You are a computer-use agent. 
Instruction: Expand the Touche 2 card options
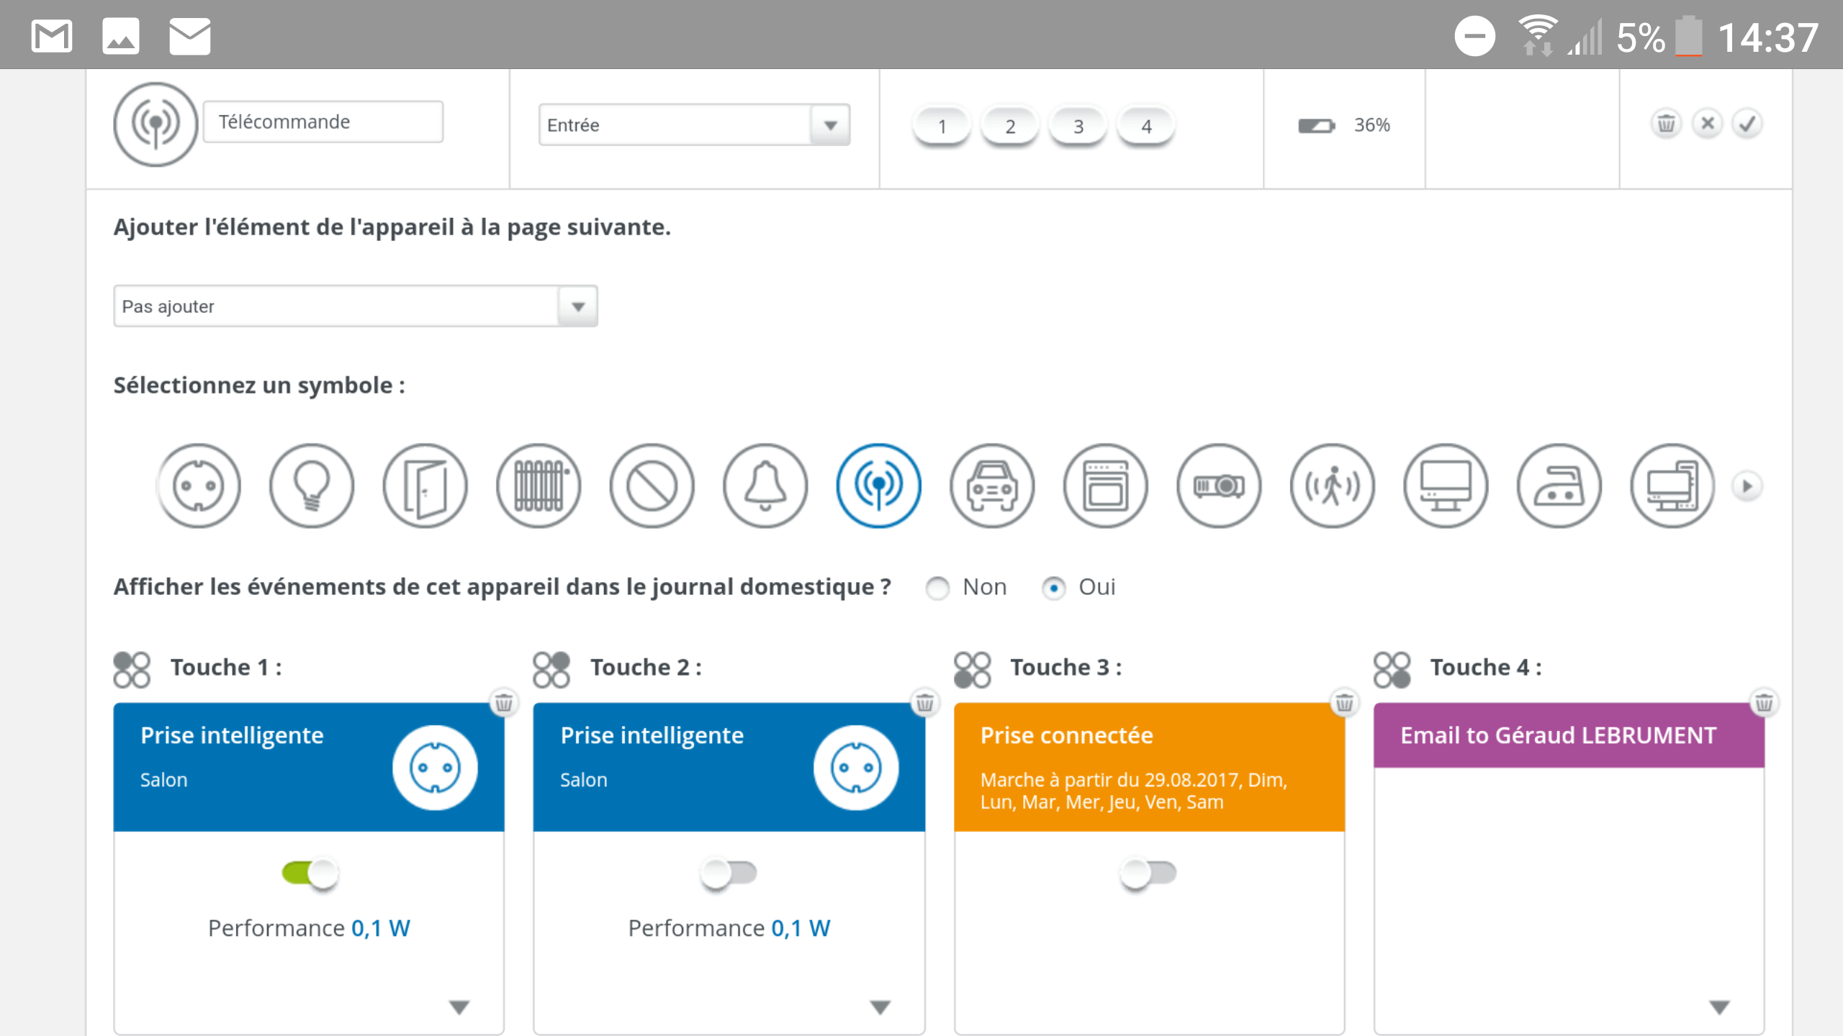[x=880, y=1007]
